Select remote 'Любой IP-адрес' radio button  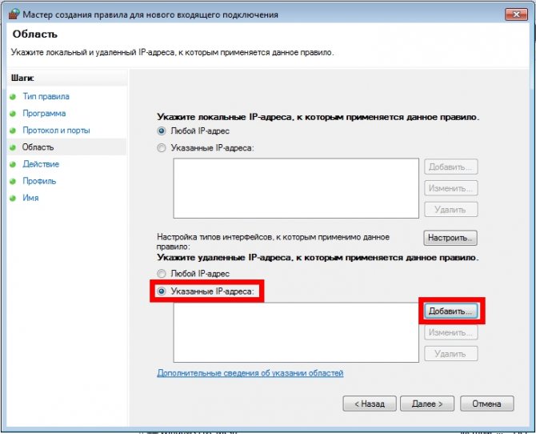[x=162, y=274]
